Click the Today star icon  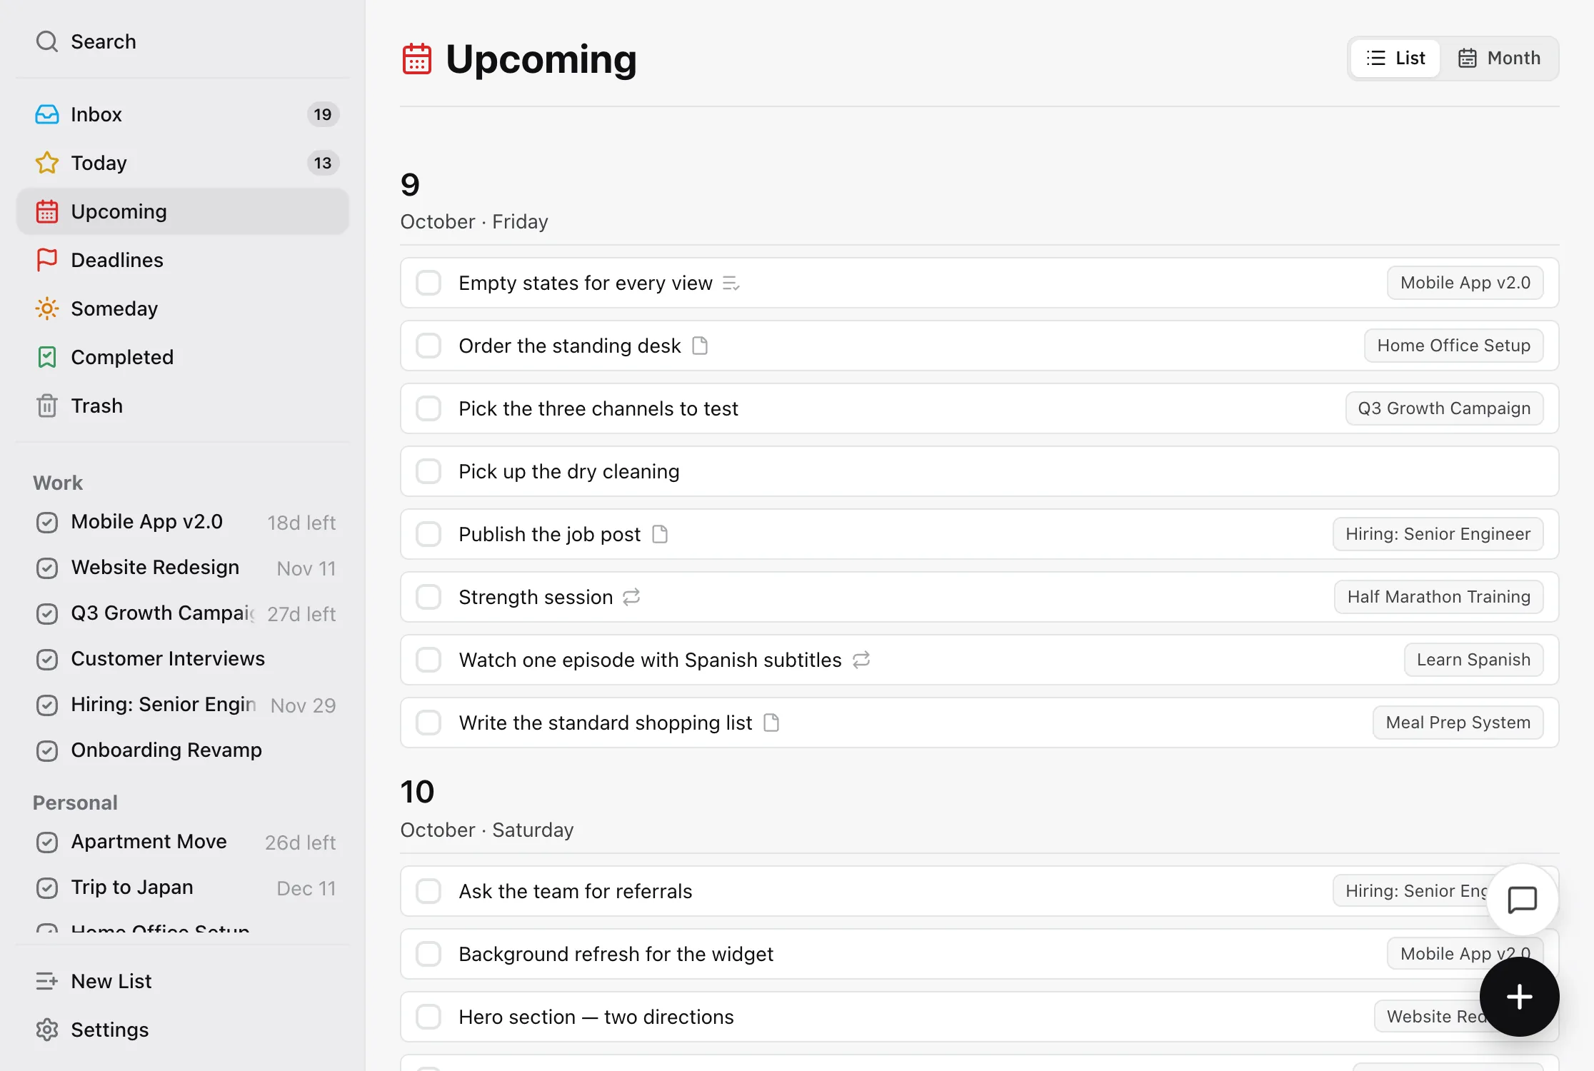(47, 163)
